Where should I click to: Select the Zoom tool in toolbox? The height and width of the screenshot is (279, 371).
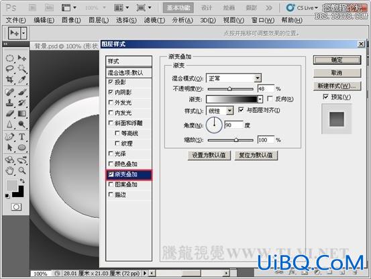click(22, 170)
